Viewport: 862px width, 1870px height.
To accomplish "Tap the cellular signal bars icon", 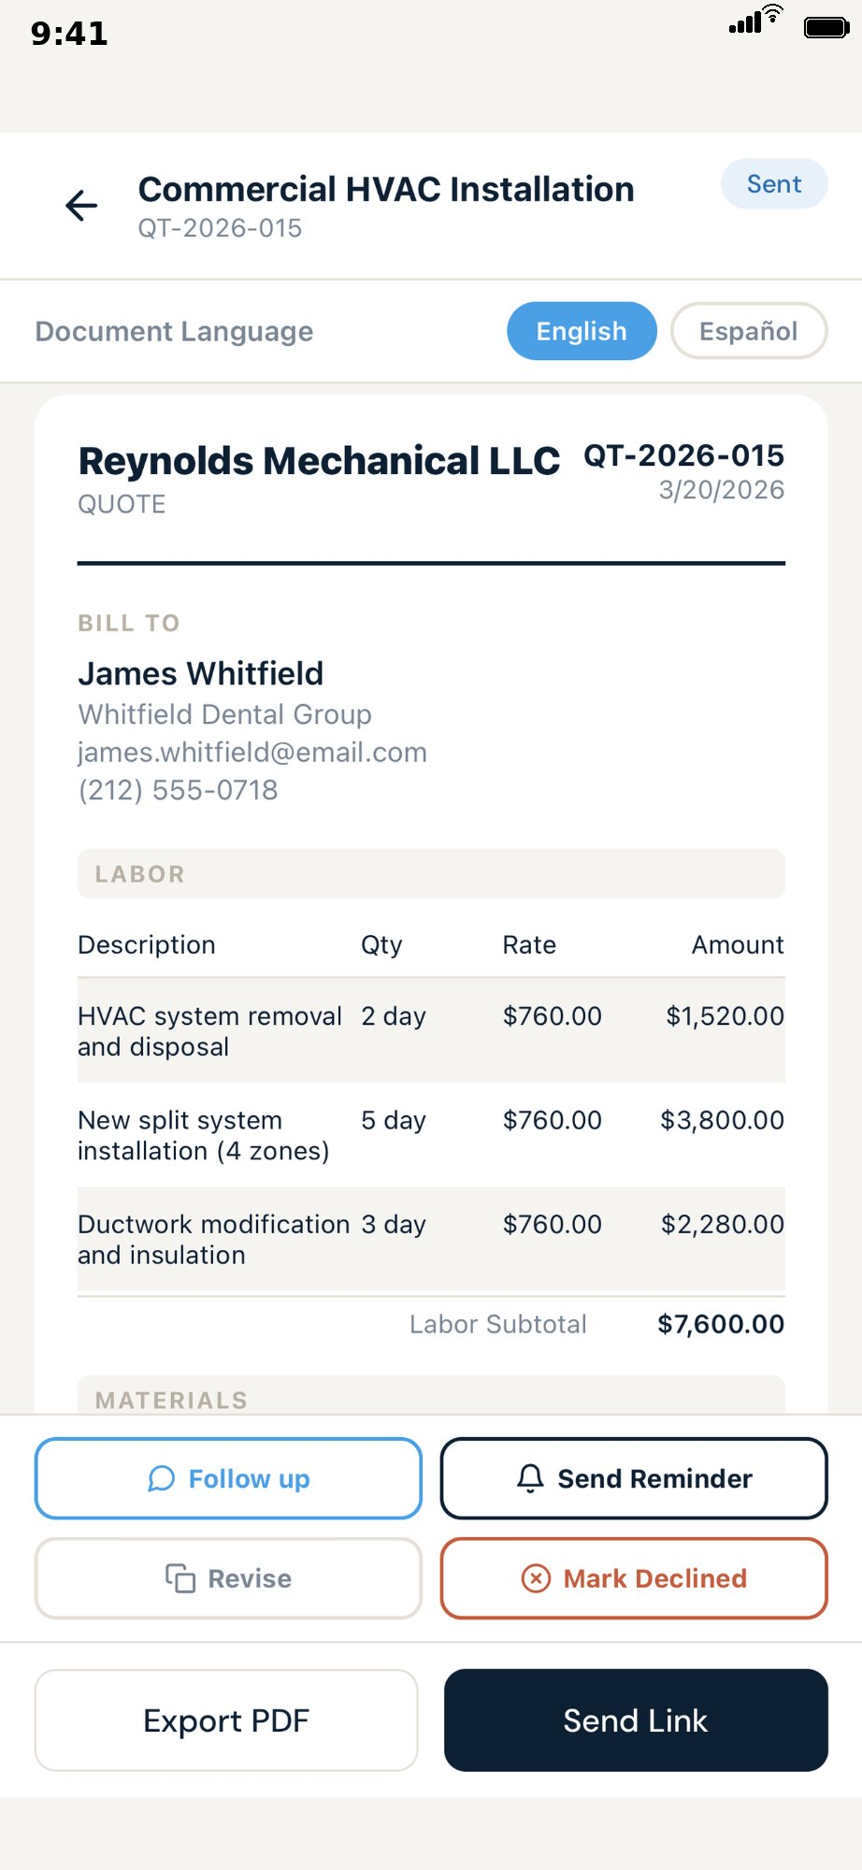I will pyautogui.click(x=745, y=24).
